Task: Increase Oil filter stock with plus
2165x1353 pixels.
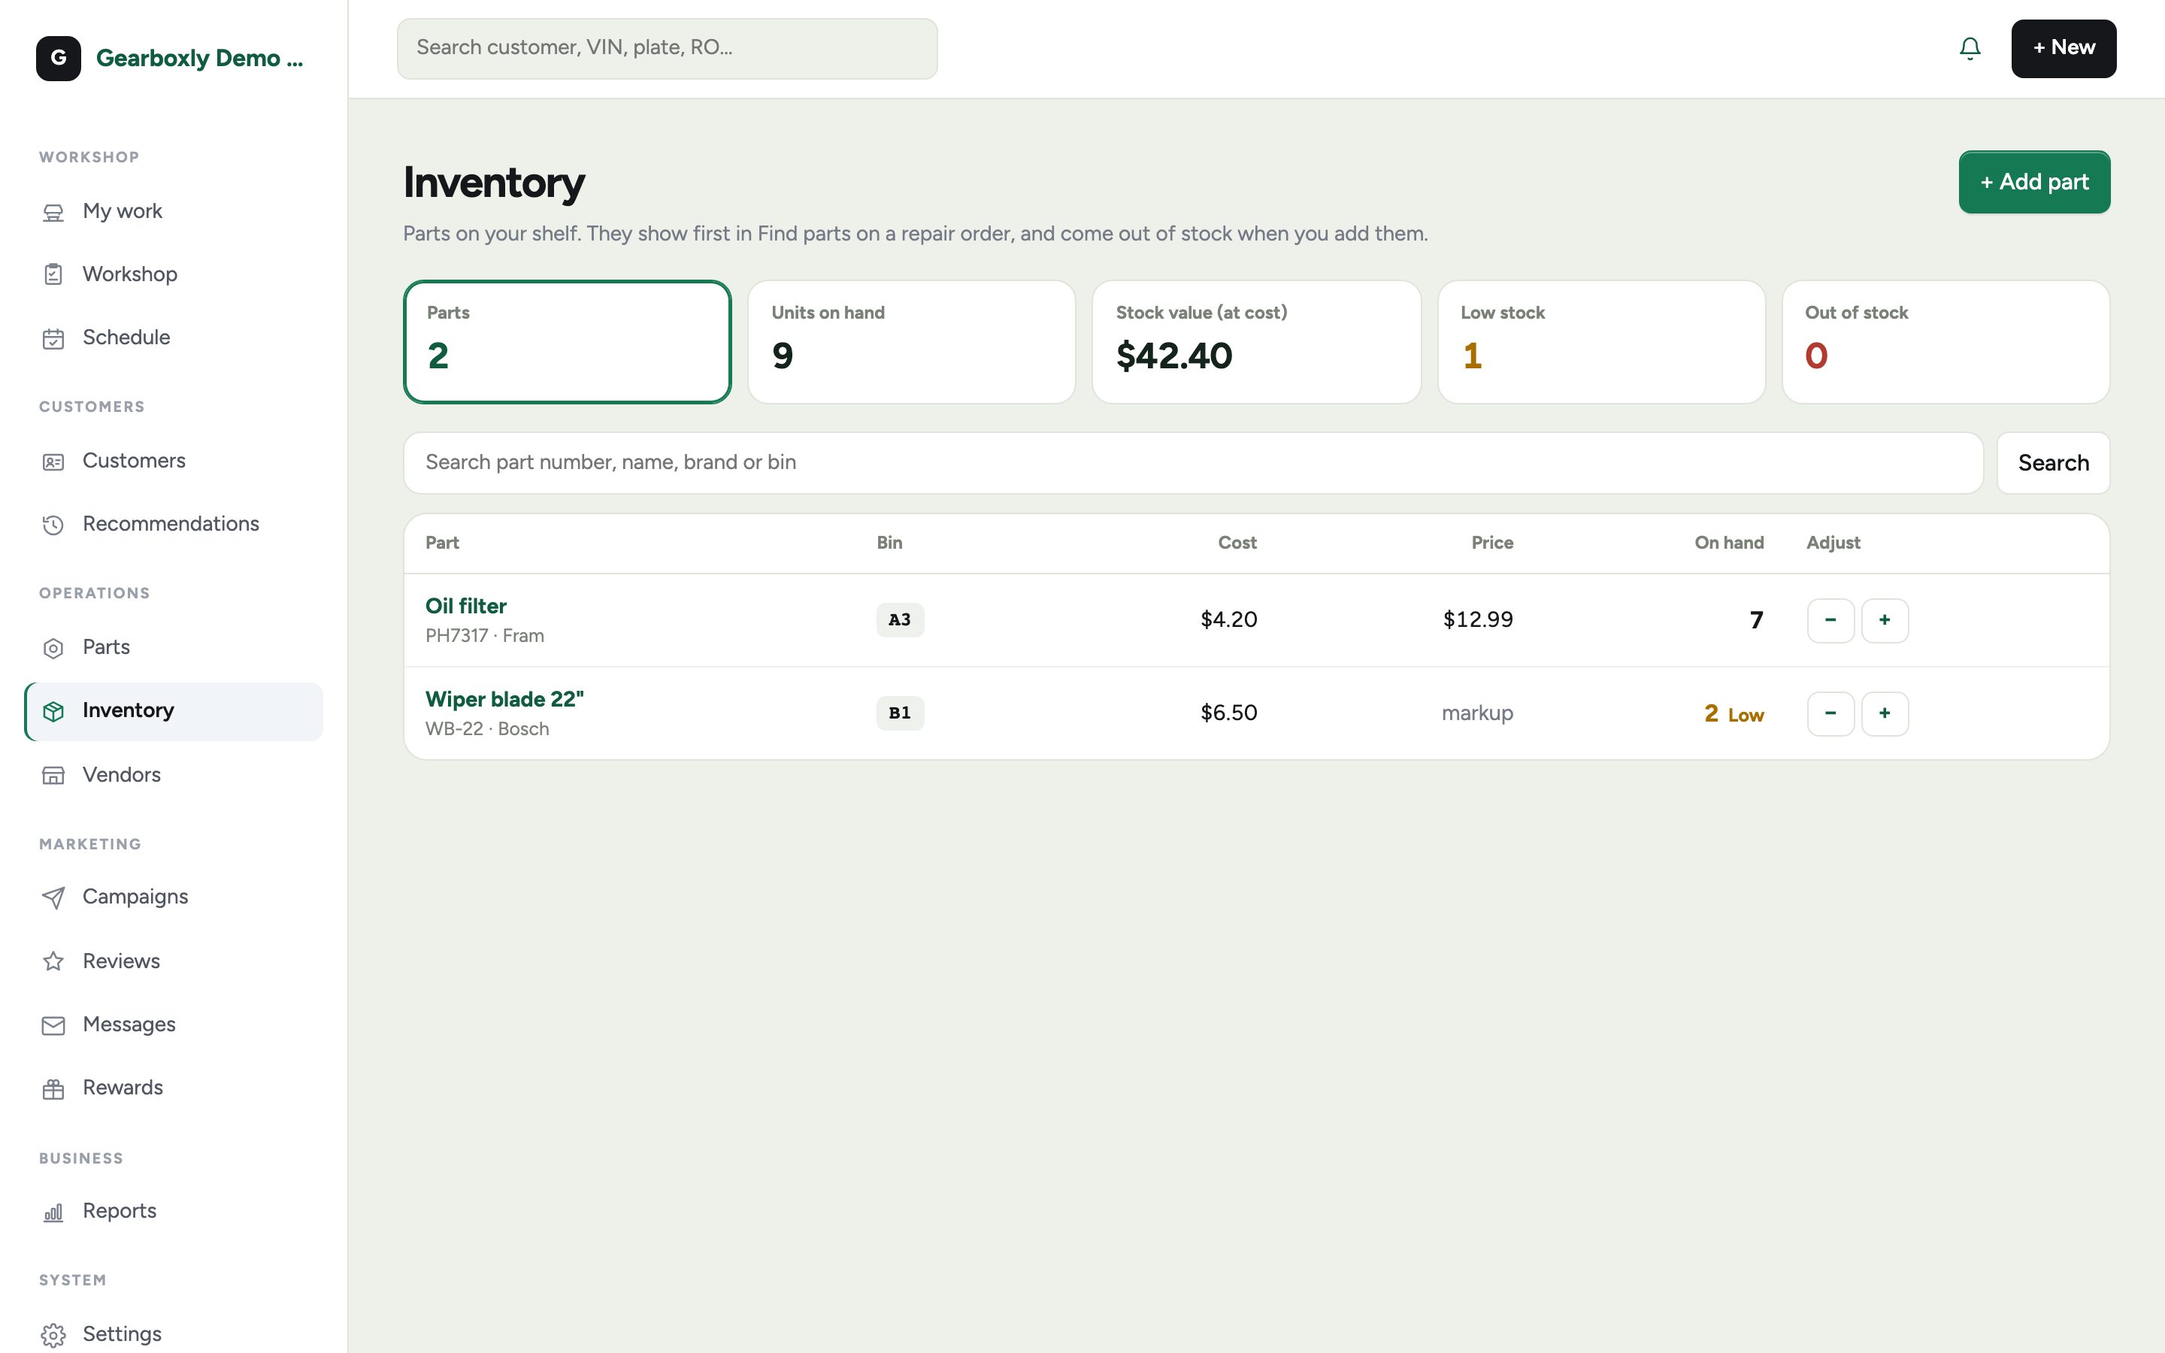Action: point(1884,620)
